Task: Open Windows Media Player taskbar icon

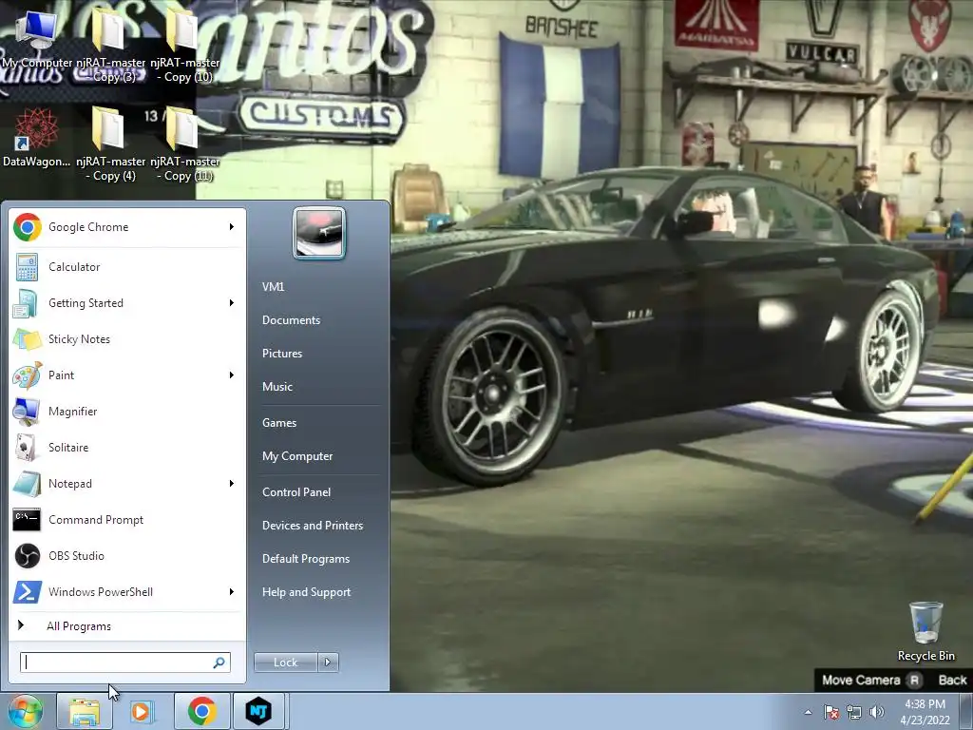Action: (x=141, y=711)
